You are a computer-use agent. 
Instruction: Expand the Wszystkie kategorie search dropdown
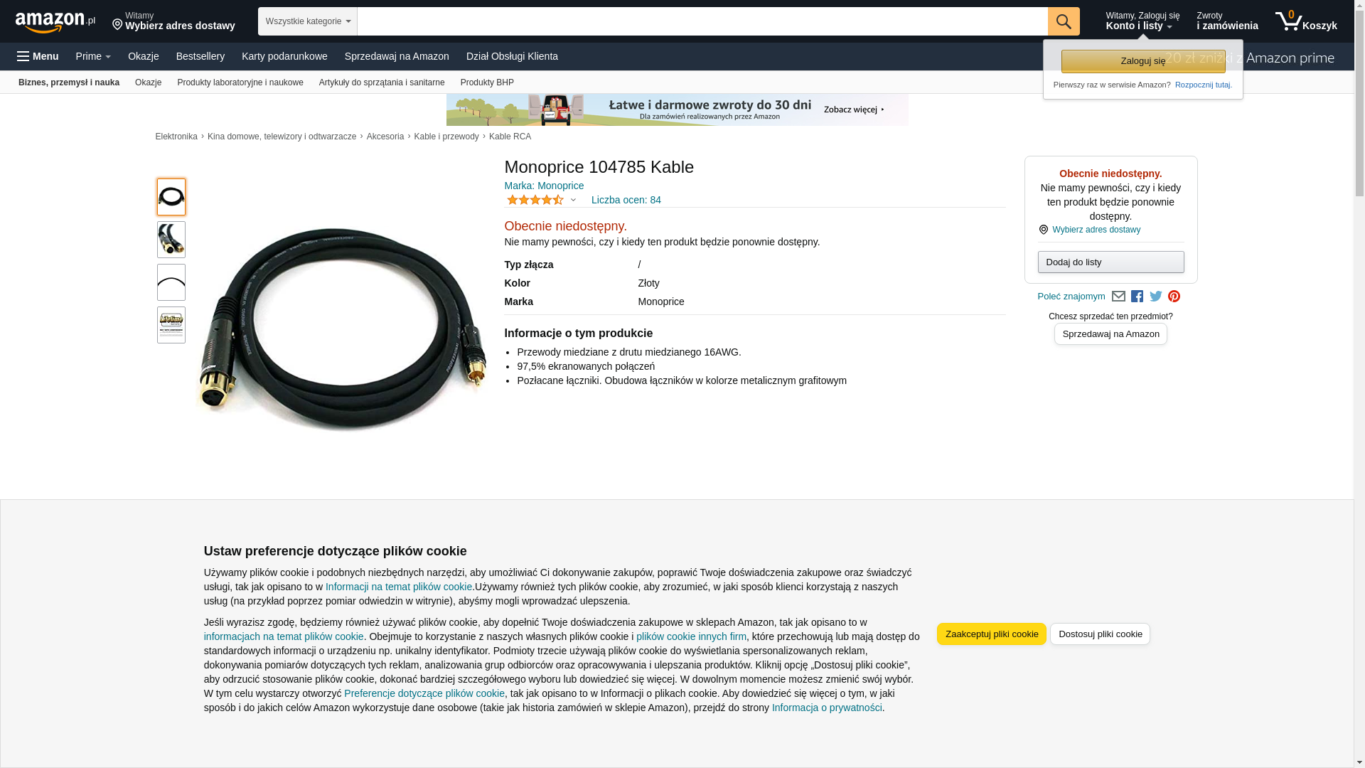[308, 21]
